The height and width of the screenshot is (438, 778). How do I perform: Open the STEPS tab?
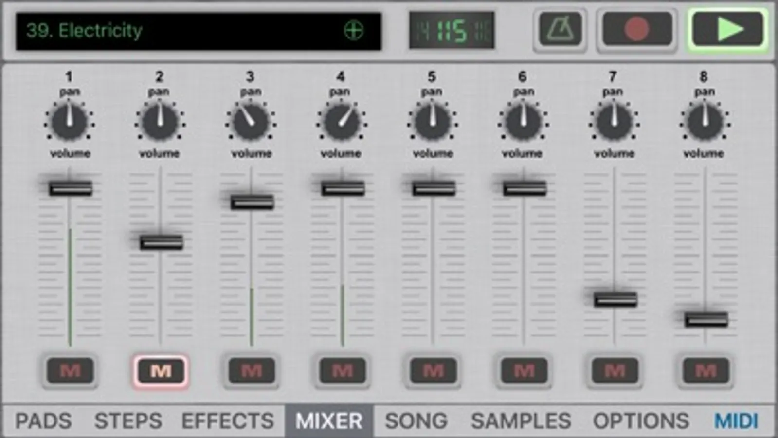[128, 421]
